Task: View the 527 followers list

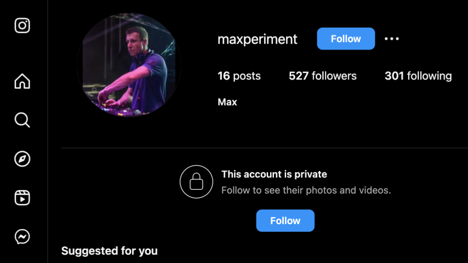Action: click(323, 76)
